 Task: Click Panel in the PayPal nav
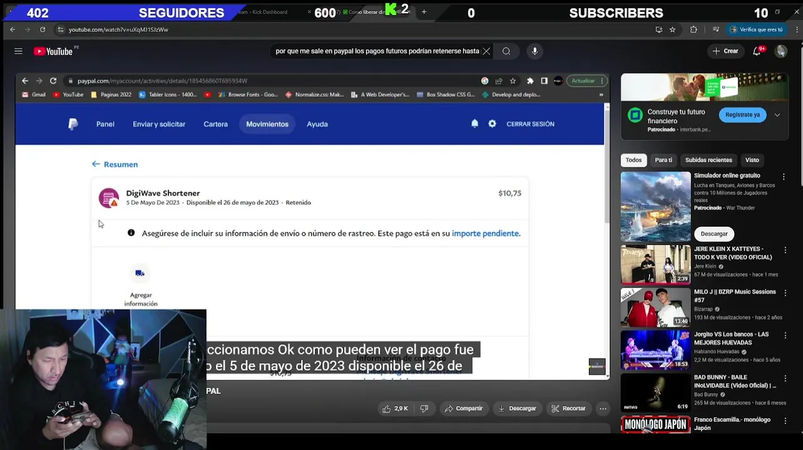105,124
